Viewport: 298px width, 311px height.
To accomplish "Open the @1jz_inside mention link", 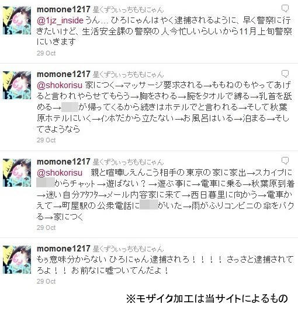I will [60, 20].
